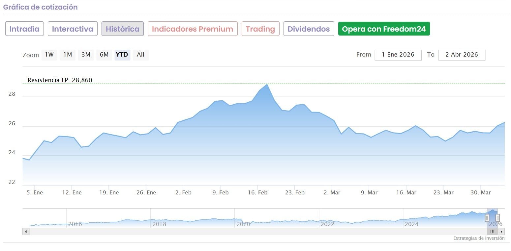Click the left range handle in navigator
The width and height of the screenshot is (511, 251).
pyautogui.click(x=487, y=218)
